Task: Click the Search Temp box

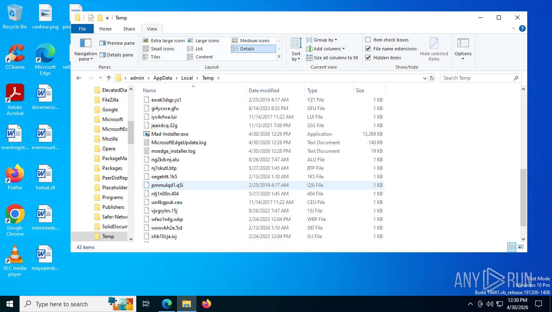Action: (x=481, y=78)
